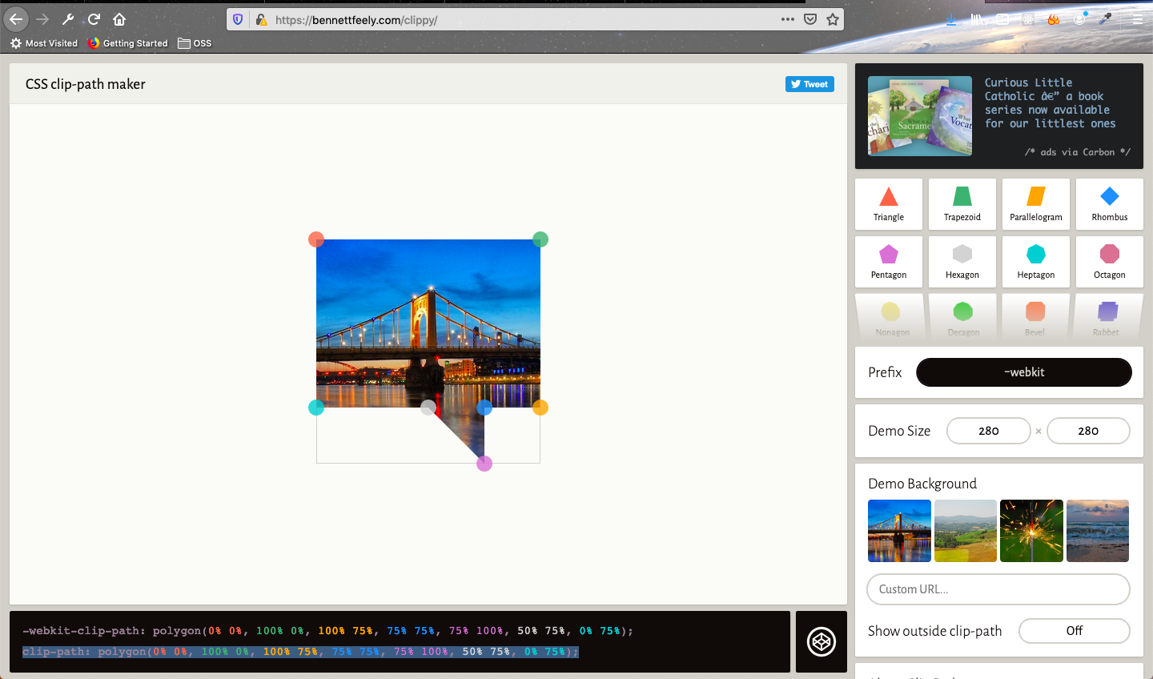Open the site security padlock icon

pos(261,19)
